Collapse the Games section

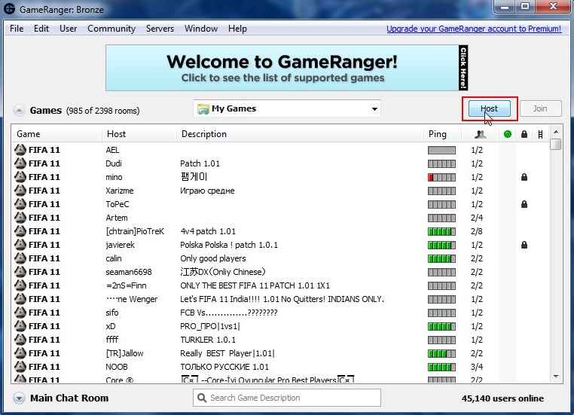(x=19, y=110)
